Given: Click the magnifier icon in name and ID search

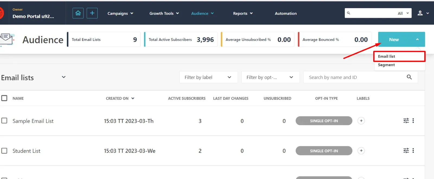Looking at the screenshot, I should (x=409, y=77).
